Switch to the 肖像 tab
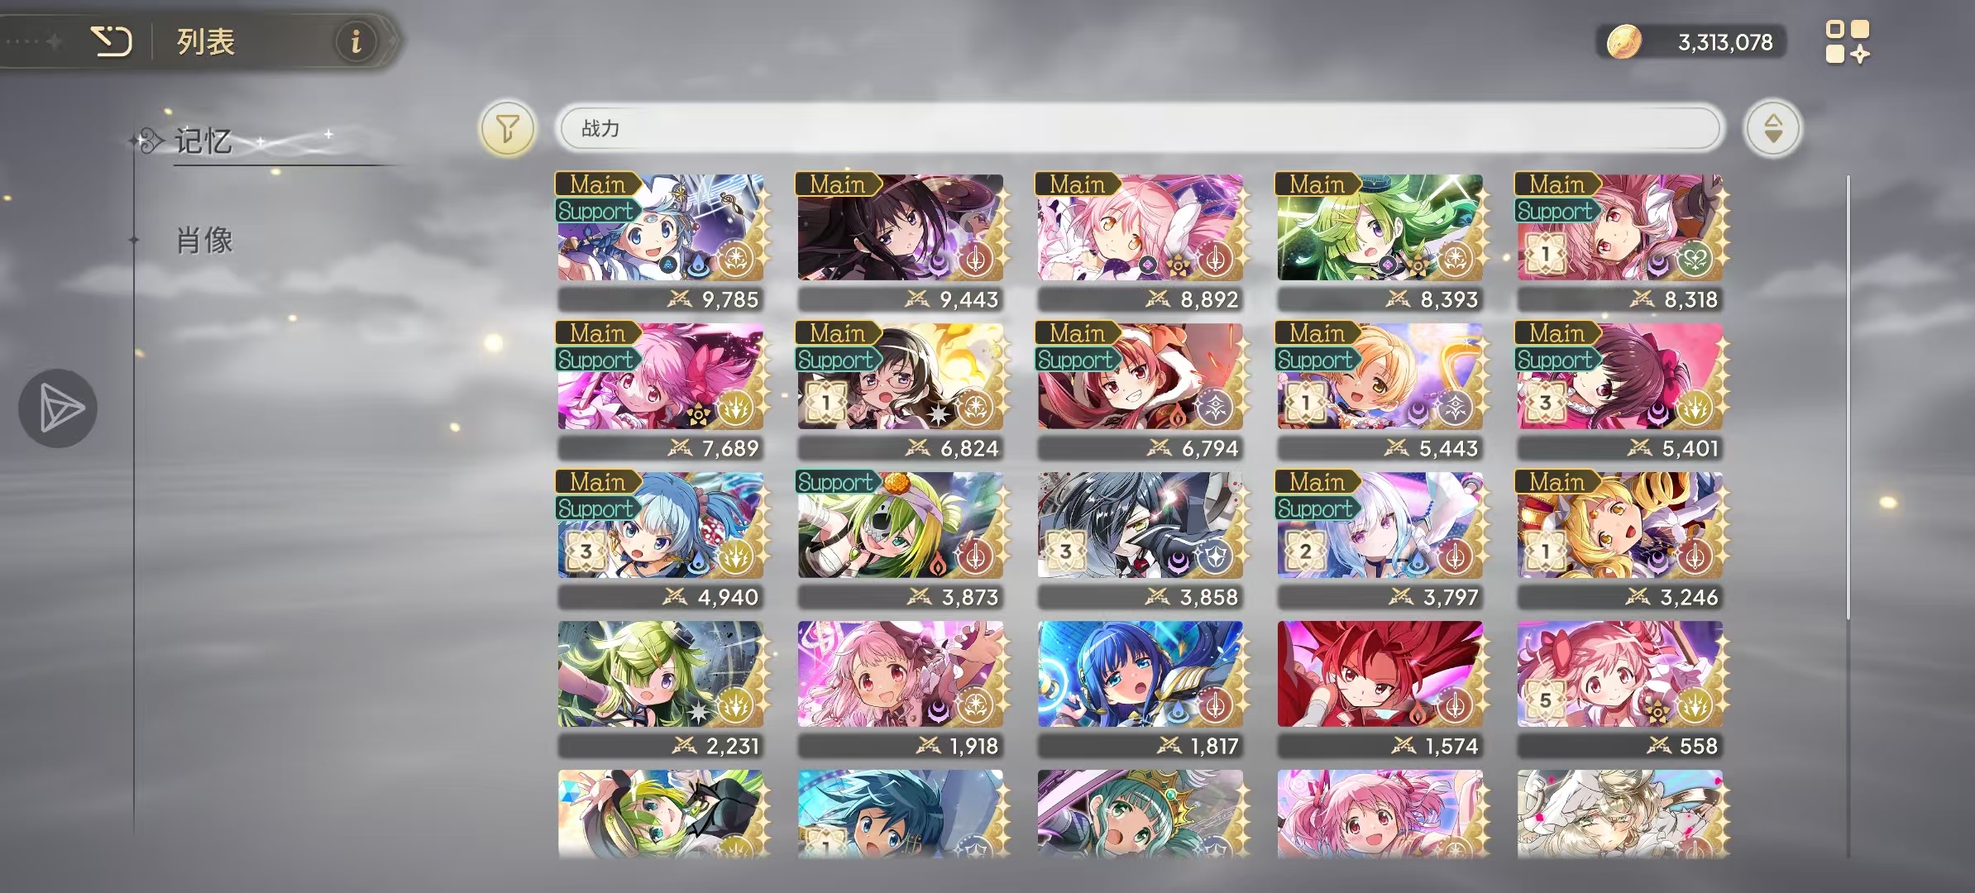This screenshot has width=1975, height=893. click(x=204, y=241)
